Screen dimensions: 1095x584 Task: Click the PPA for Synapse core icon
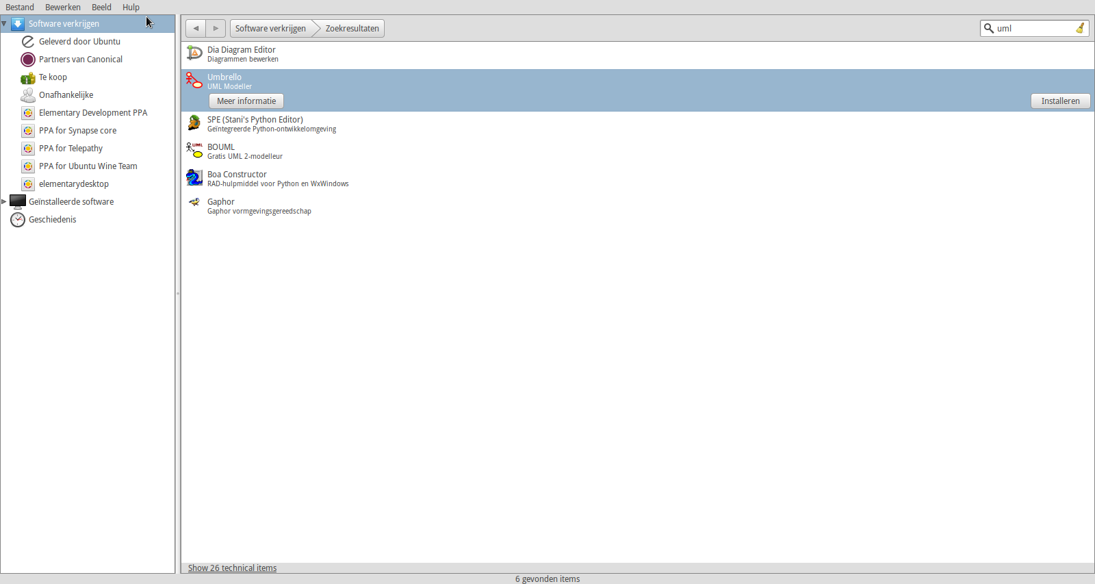tap(28, 131)
